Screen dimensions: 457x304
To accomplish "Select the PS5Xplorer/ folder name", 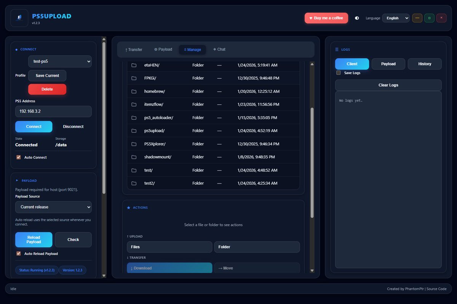I will pos(155,144).
